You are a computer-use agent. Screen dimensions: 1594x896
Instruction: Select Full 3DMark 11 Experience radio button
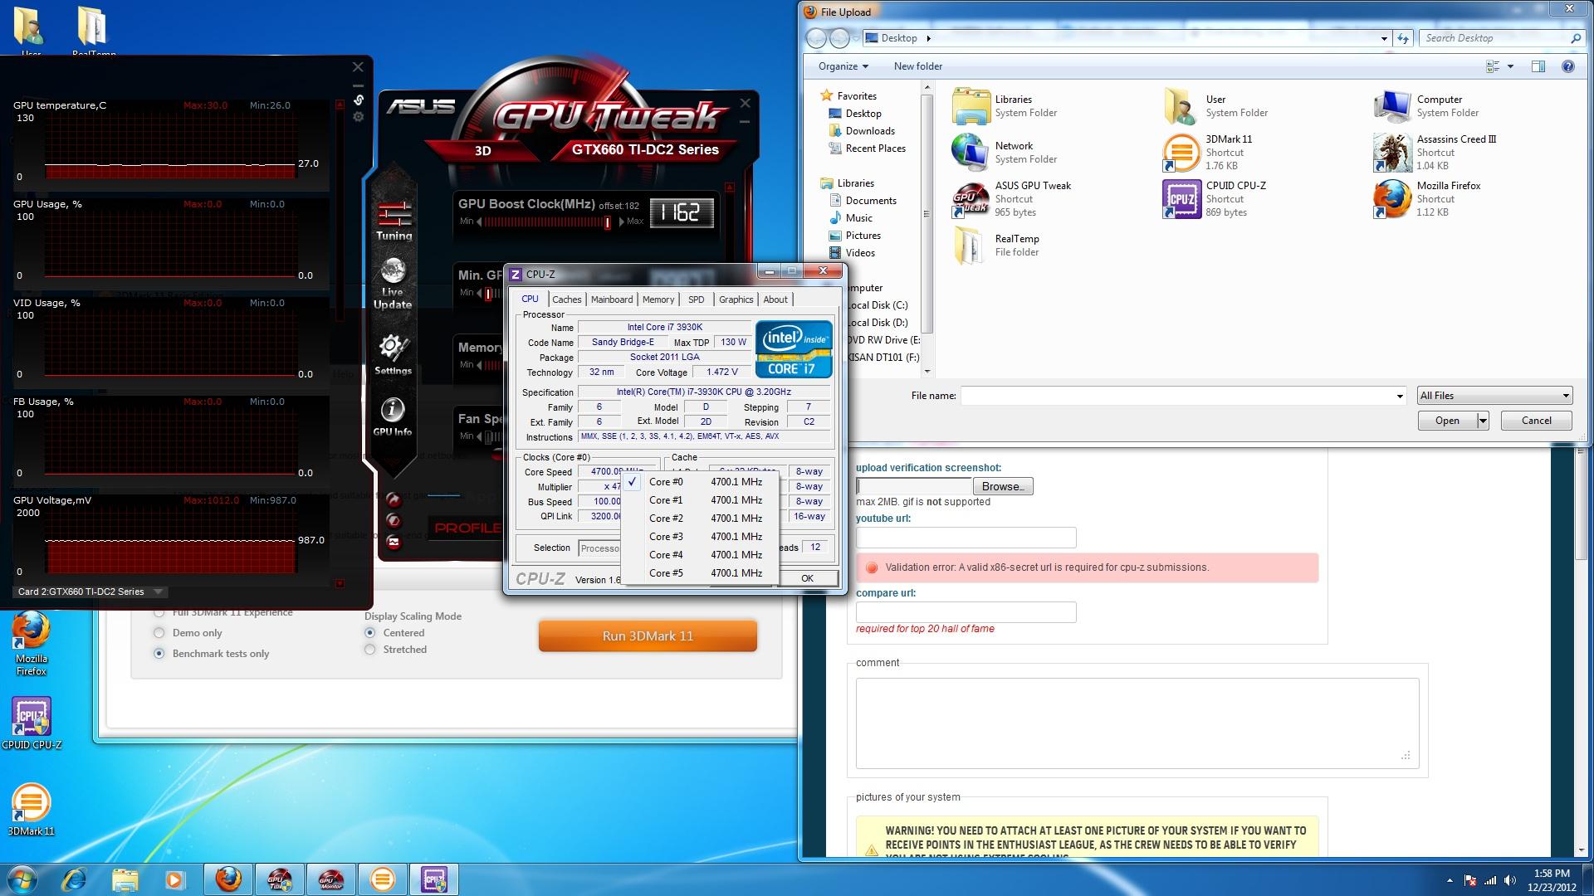tap(159, 613)
